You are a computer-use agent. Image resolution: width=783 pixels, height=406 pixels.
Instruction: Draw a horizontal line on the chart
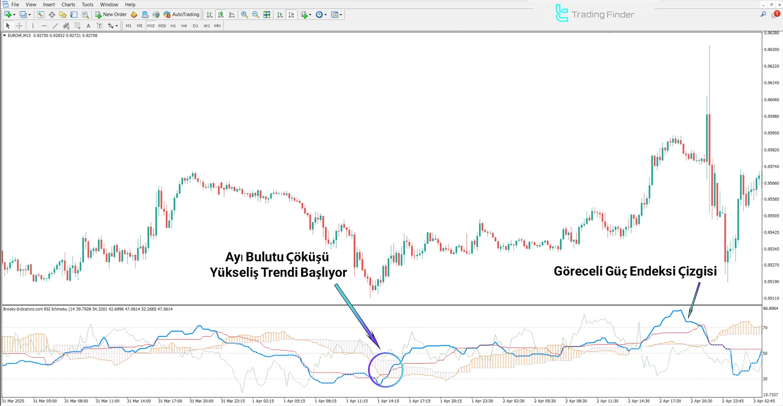(44, 26)
